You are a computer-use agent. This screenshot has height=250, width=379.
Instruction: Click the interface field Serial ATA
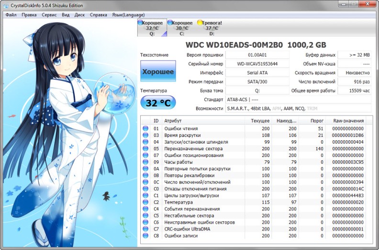coord(257,73)
